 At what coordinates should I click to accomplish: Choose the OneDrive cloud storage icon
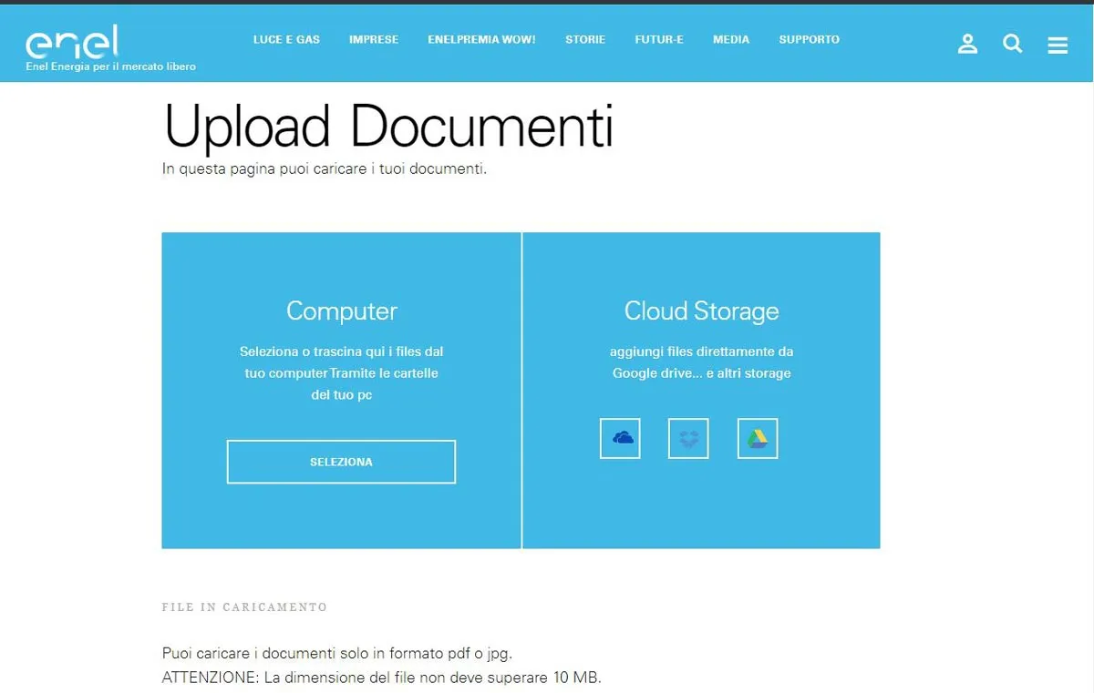[620, 438]
